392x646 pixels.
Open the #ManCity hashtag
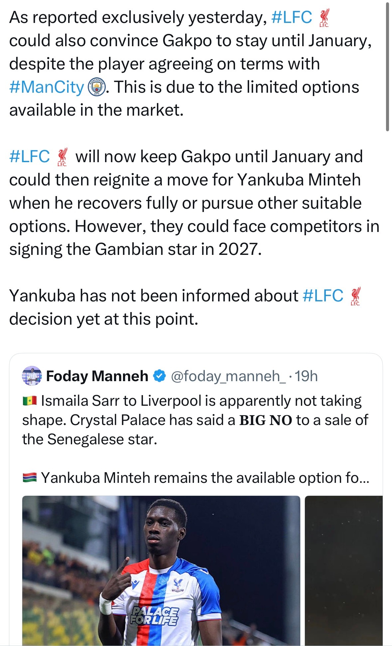[x=47, y=87]
